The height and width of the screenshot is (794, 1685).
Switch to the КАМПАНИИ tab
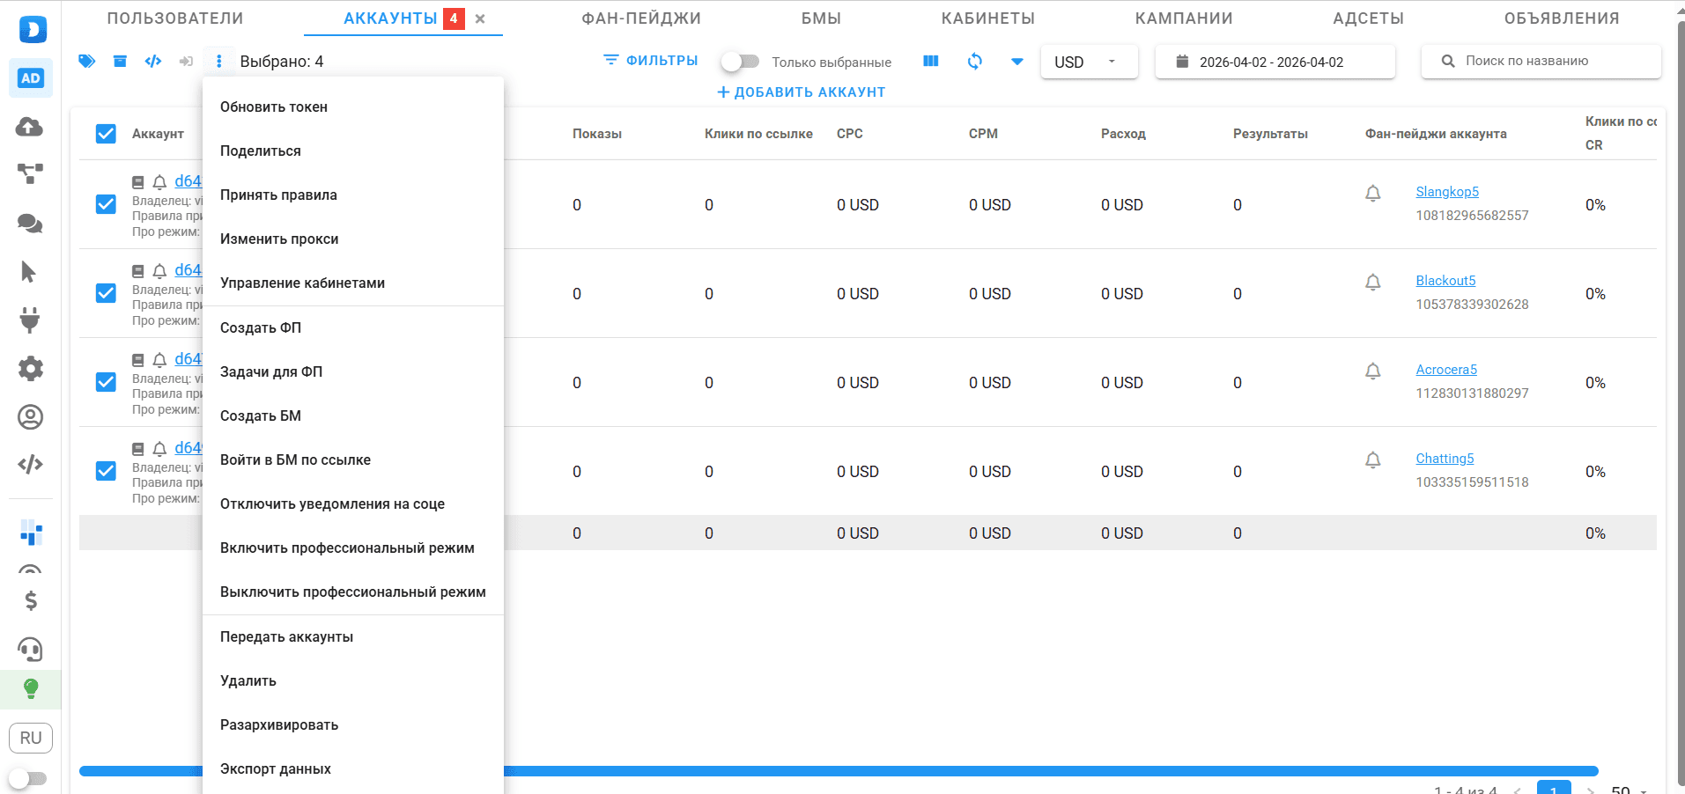(1183, 18)
